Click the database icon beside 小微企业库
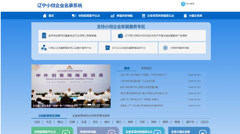The height and width of the screenshot is (134, 240). tap(185, 16)
